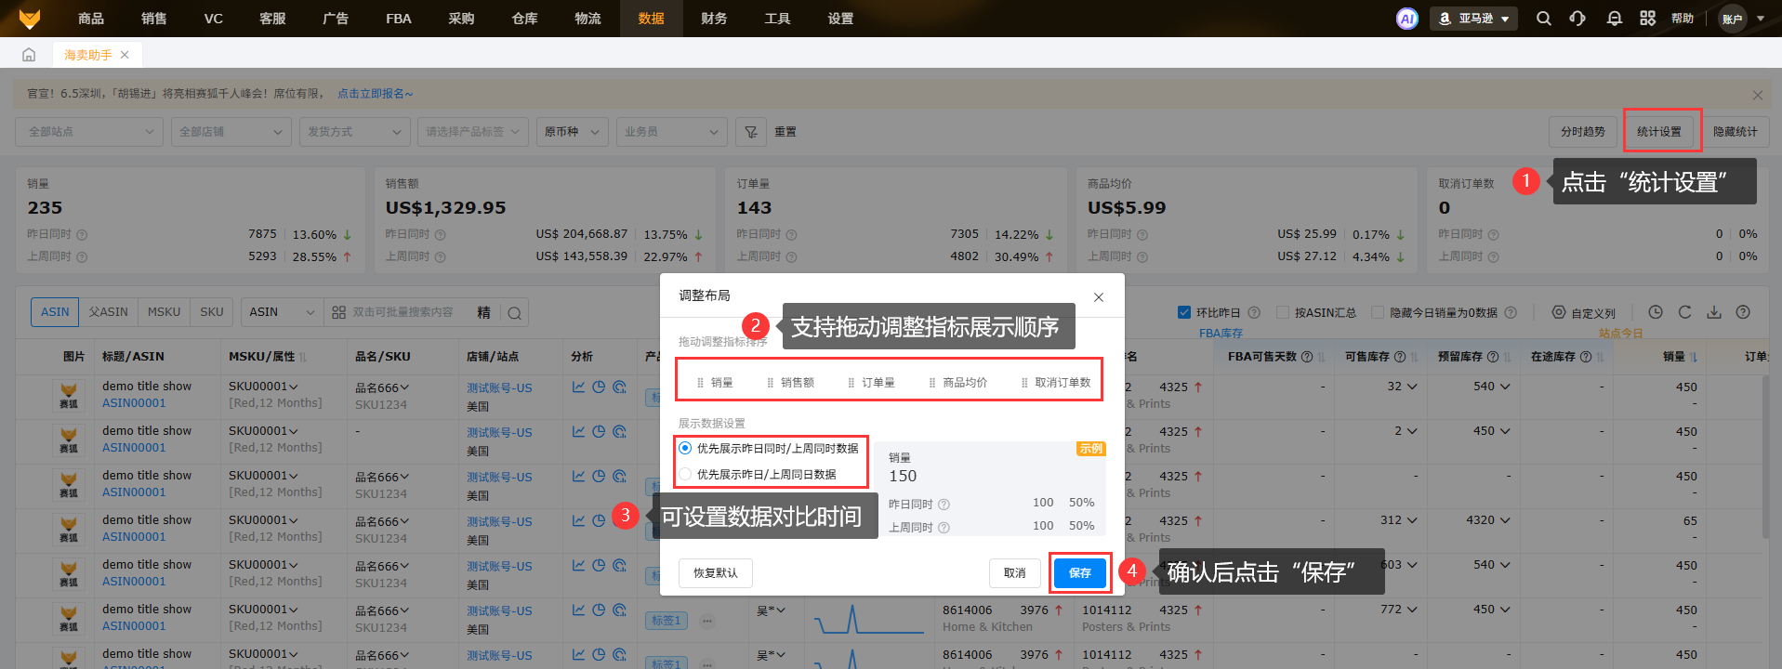Click the 恢复默认 button
The height and width of the screenshot is (669, 1782).
point(716,573)
